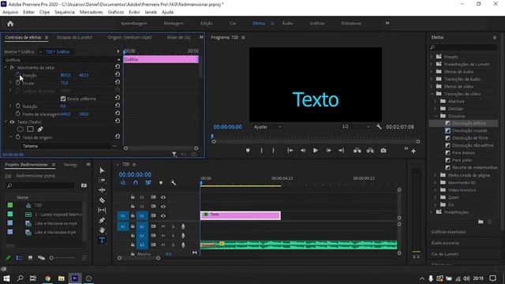Switch to the Áudio workspace
Image resolution: width=505 pixels, height=284 pixels.
click(x=287, y=23)
